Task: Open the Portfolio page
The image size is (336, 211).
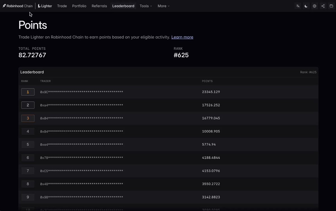Action: click(x=79, y=6)
